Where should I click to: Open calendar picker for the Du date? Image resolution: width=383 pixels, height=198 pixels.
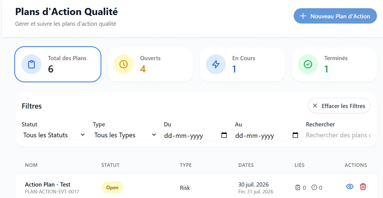(224, 135)
